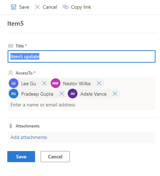The height and width of the screenshot is (176, 160).
Task: Click the person icon beside AccessTo
Action: click(11, 73)
